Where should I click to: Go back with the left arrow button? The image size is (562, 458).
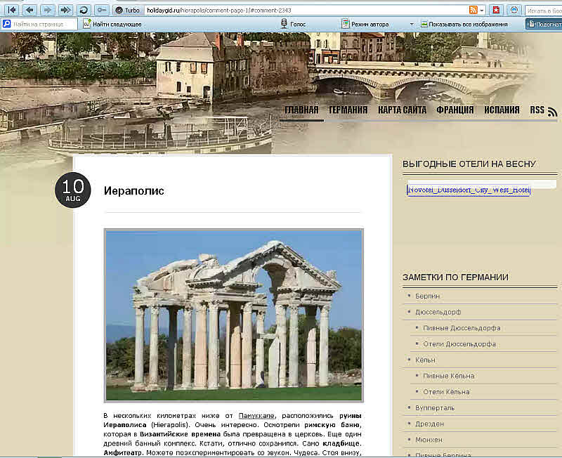click(x=30, y=10)
